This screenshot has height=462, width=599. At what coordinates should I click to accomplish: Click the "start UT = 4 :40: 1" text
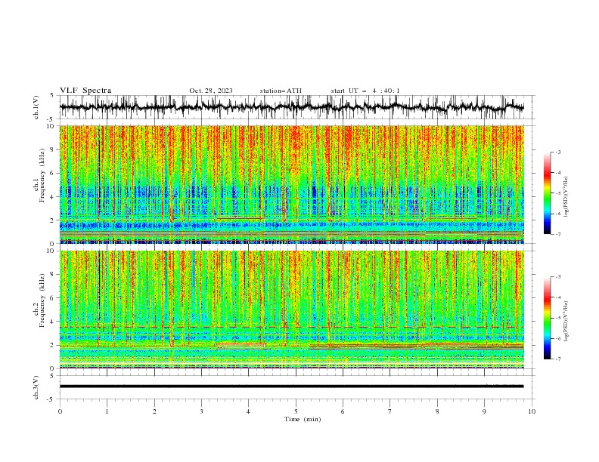(x=365, y=91)
